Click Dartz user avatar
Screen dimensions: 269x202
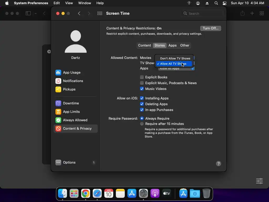pos(76,42)
